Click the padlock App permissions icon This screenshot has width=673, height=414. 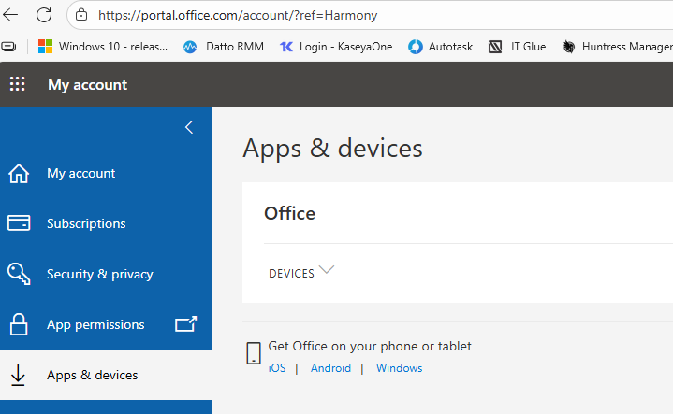click(19, 324)
